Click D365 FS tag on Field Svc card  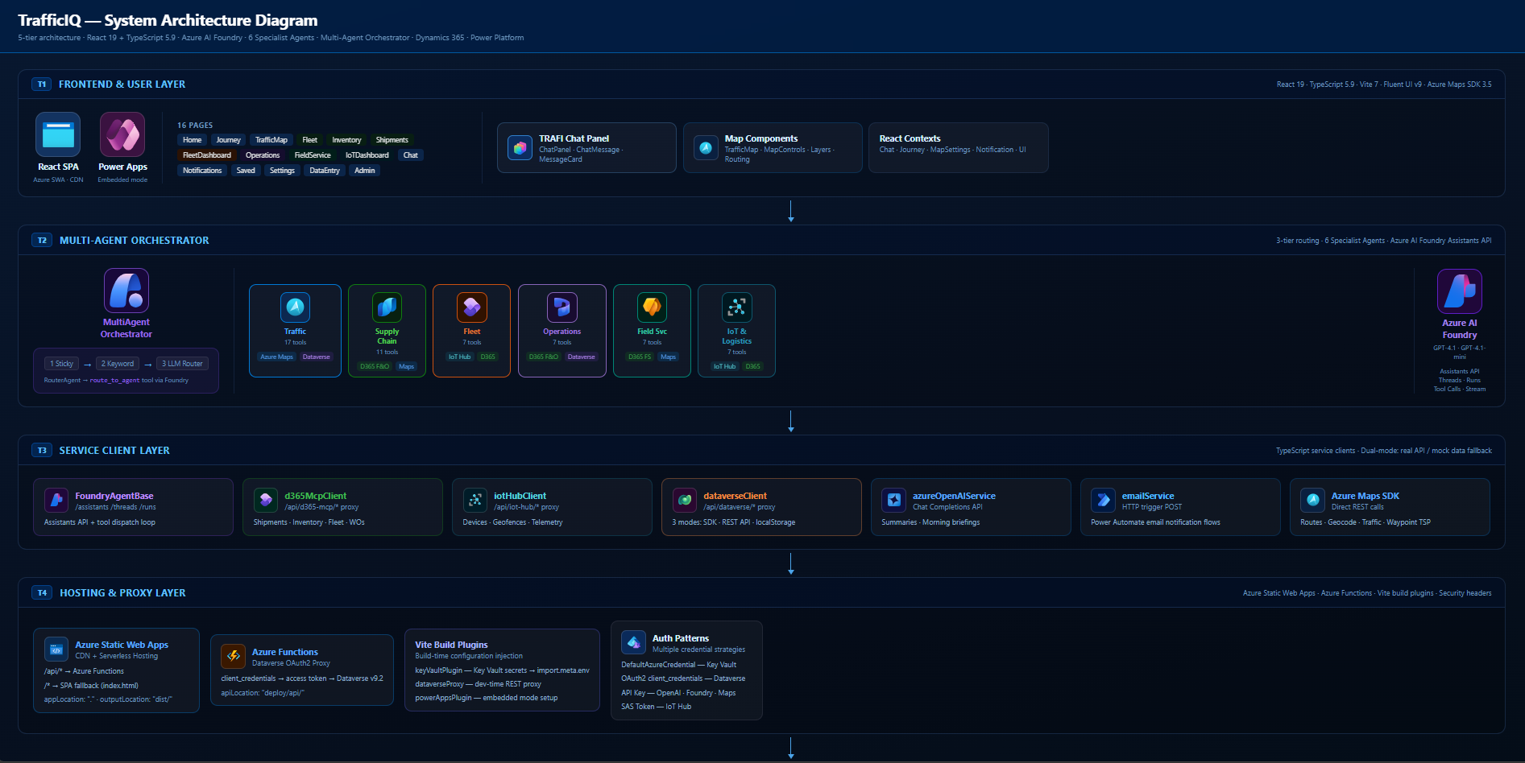640,357
